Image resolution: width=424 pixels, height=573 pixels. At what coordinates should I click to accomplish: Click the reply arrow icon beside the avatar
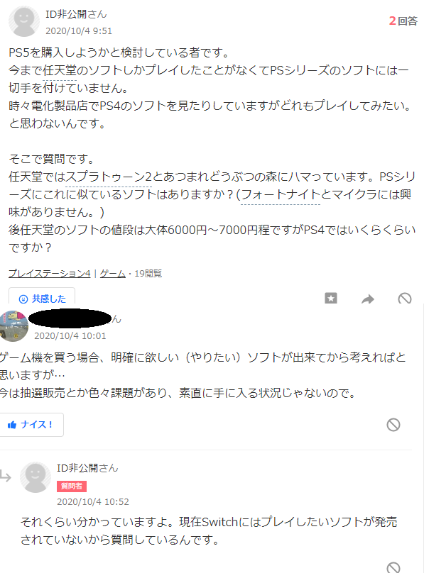click(x=6, y=475)
